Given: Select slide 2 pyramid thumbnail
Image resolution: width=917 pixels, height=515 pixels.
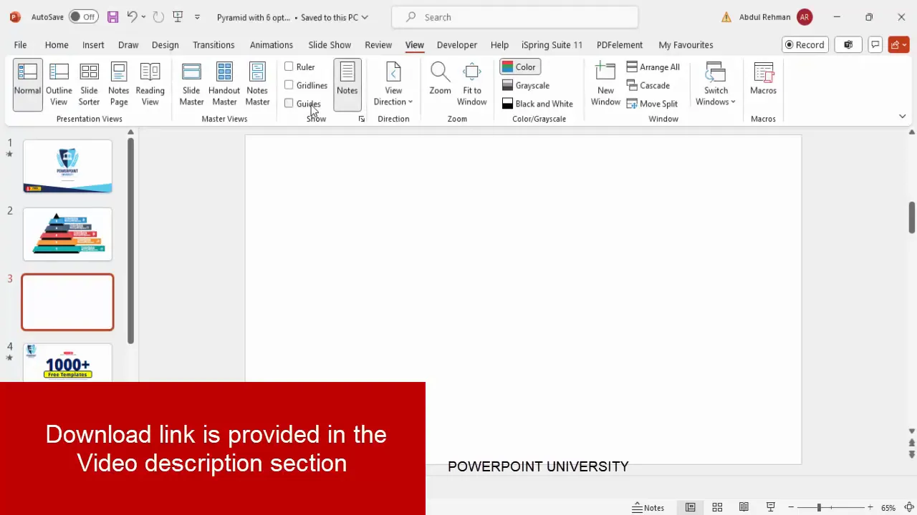Looking at the screenshot, I should point(67,234).
